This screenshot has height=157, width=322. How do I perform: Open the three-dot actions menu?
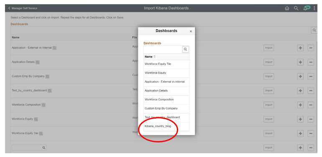[314, 8]
